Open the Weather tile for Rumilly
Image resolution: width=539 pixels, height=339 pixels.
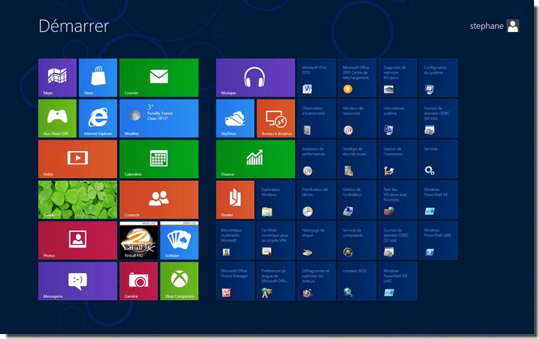159,118
